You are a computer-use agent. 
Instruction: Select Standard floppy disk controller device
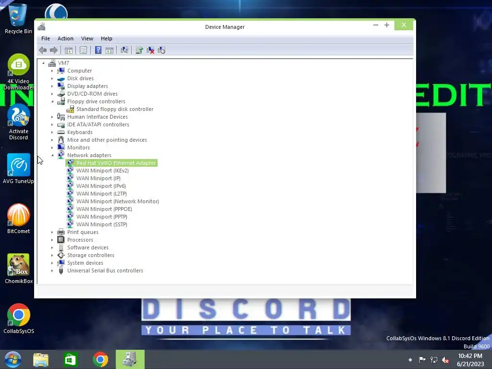(x=115, y=109)
